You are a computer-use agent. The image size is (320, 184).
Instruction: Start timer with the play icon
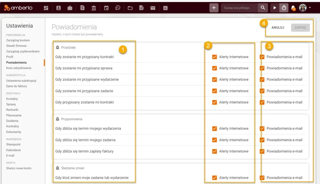275,8
